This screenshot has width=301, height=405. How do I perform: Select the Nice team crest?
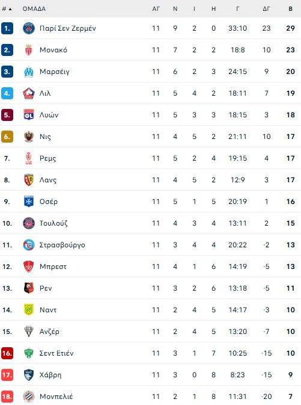coord(29,137)
